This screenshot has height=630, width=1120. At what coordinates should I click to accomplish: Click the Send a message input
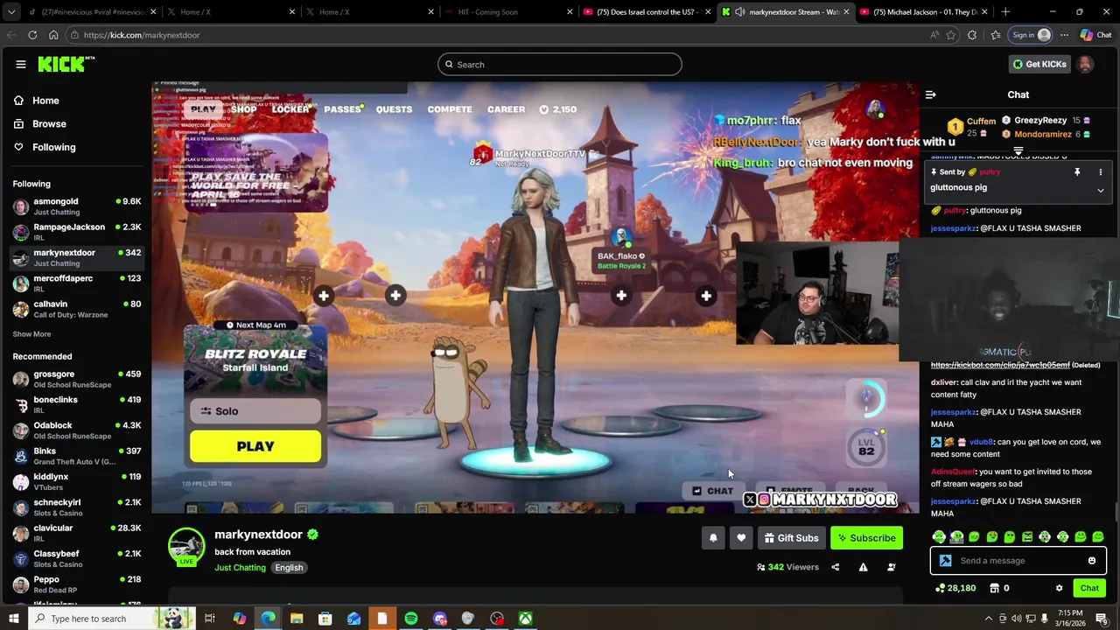click(x=1018, y=561)
